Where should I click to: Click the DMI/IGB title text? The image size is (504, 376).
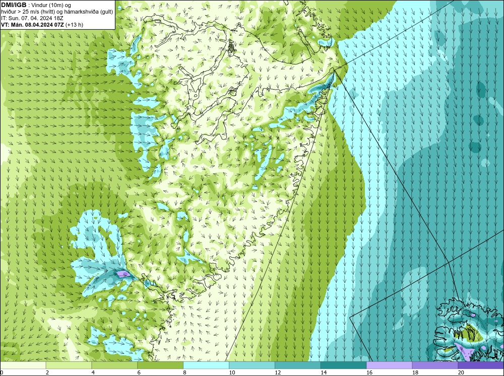tap(14, 5)
